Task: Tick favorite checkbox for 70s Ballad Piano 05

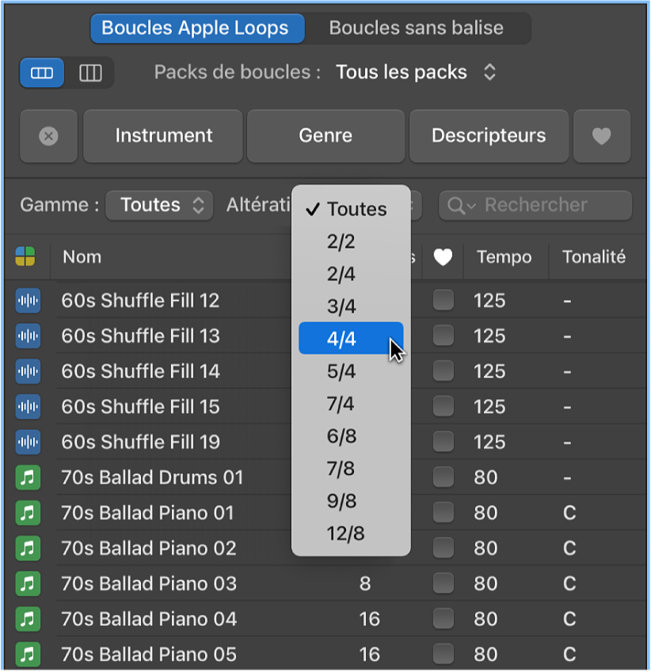Action: [443, 654]
